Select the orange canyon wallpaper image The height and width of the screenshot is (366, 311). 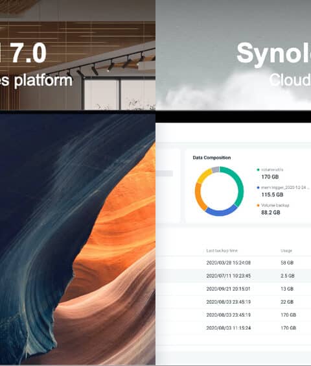pyautogui.click(x=78, y=239)
